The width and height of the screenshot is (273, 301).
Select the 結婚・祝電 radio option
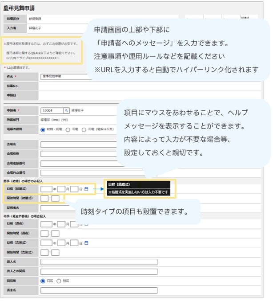[43, 130]
